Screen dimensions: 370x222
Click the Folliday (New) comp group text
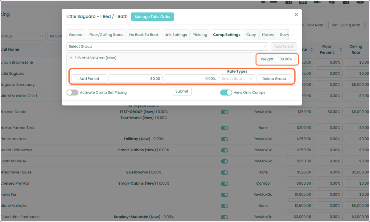137,139
